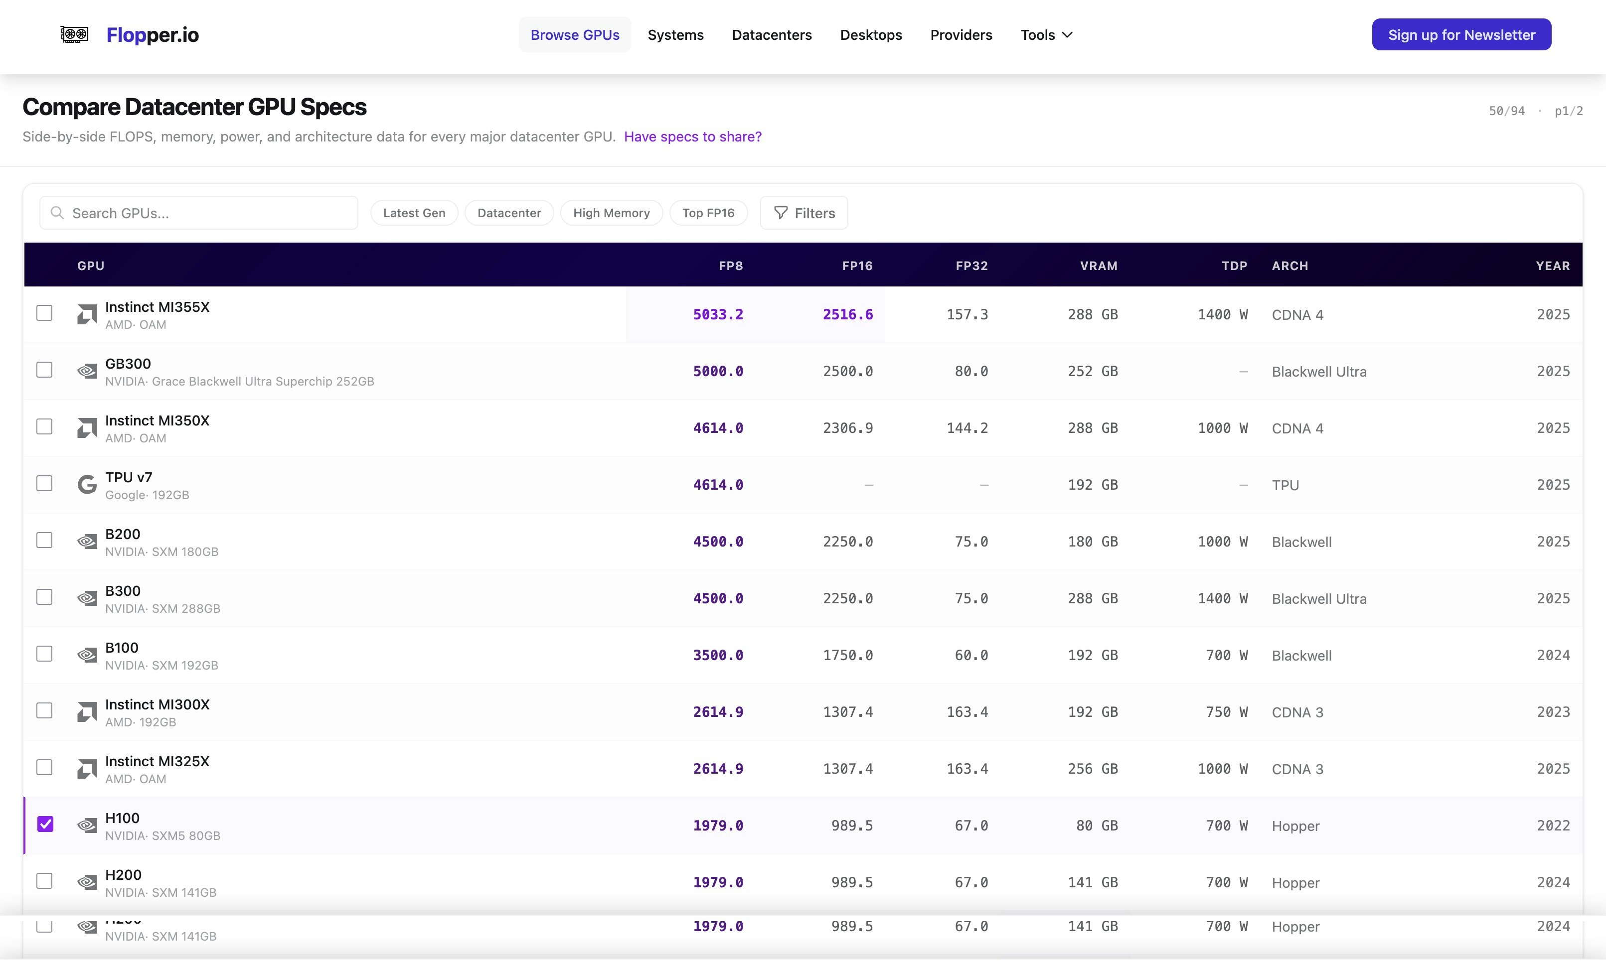Open the Filters panel
This screenshot has width=1606, height=965.
click(803, 213)
